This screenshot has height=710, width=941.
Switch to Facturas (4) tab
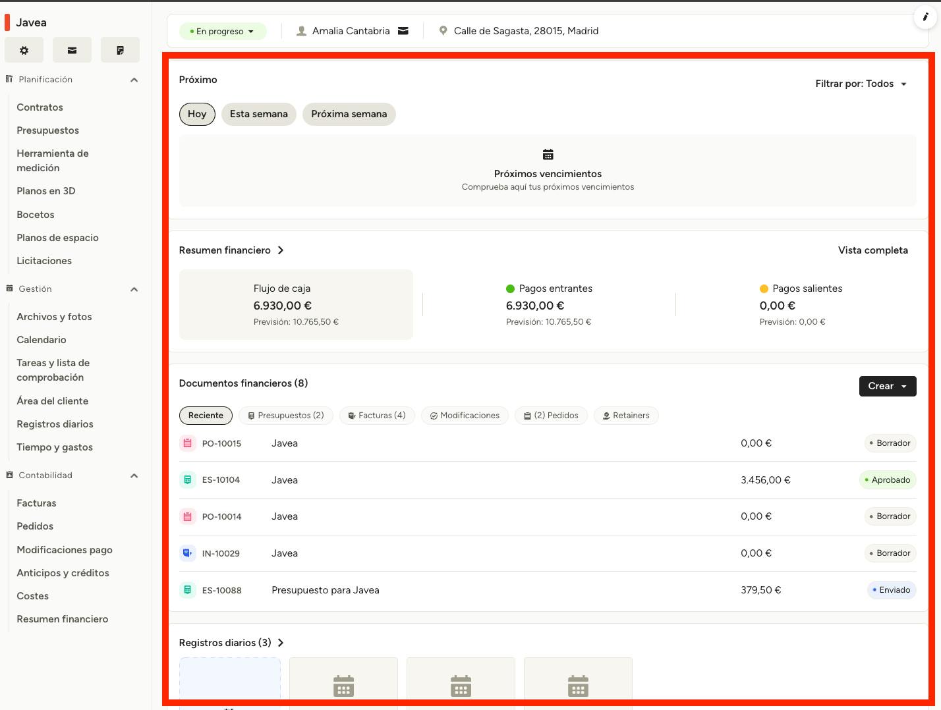(376, 416)
